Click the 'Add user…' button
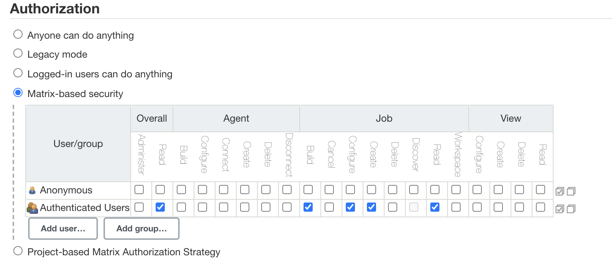 coord(63,229)
